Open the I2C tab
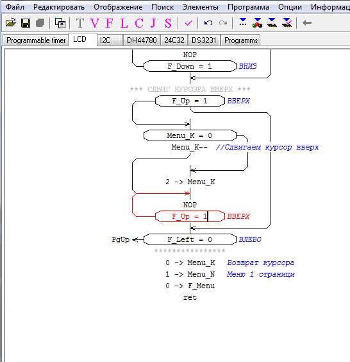The height and width of the screenshot is (362, 350). click(x=110, y=40)
